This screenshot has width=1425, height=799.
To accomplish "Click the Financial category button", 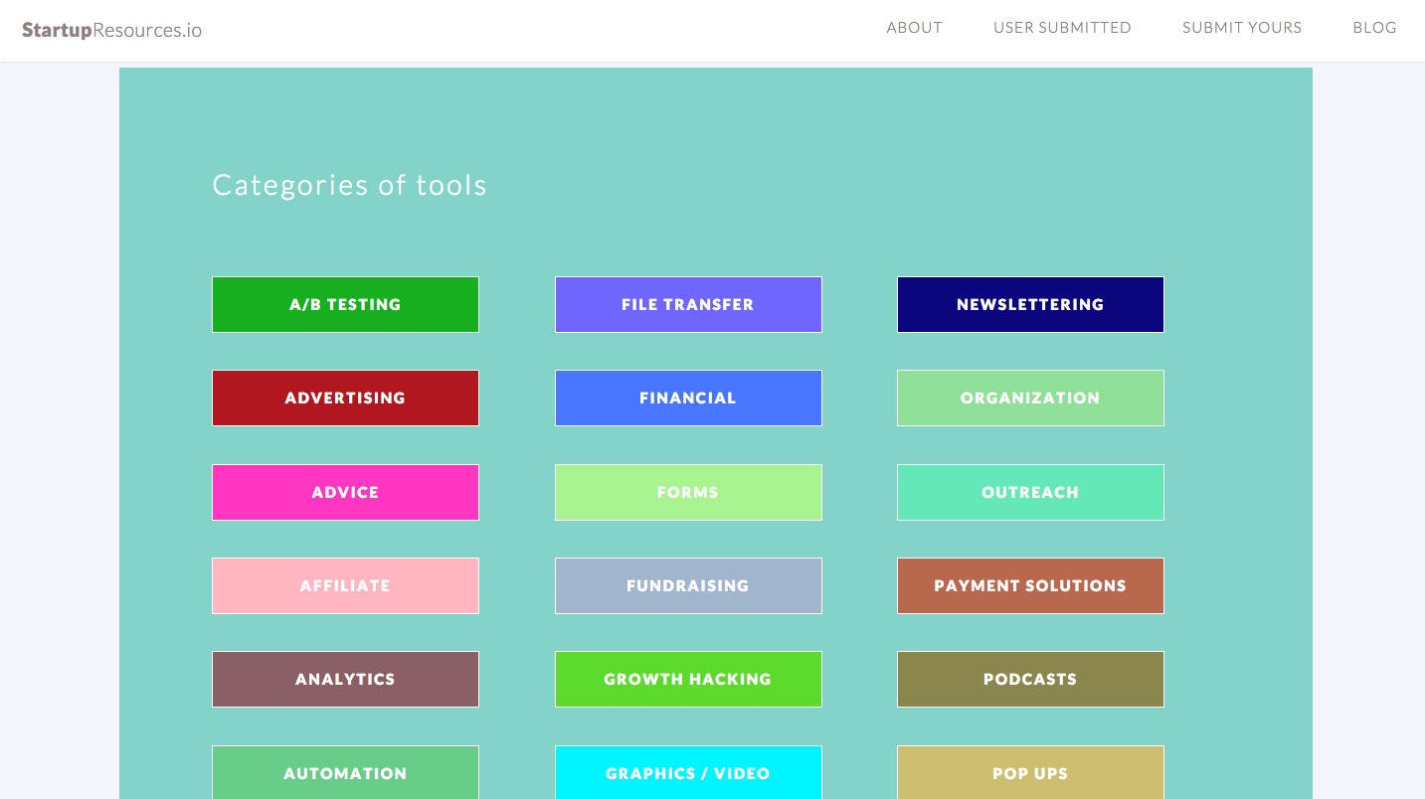I will [688, 398].
